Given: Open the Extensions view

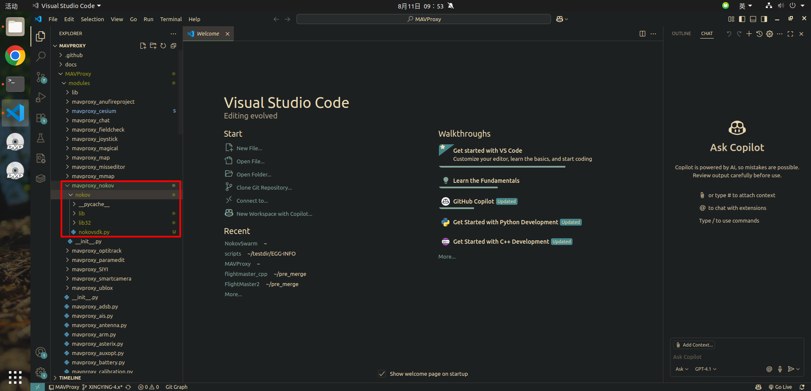Looking at the screenshot, I should 41,118.
